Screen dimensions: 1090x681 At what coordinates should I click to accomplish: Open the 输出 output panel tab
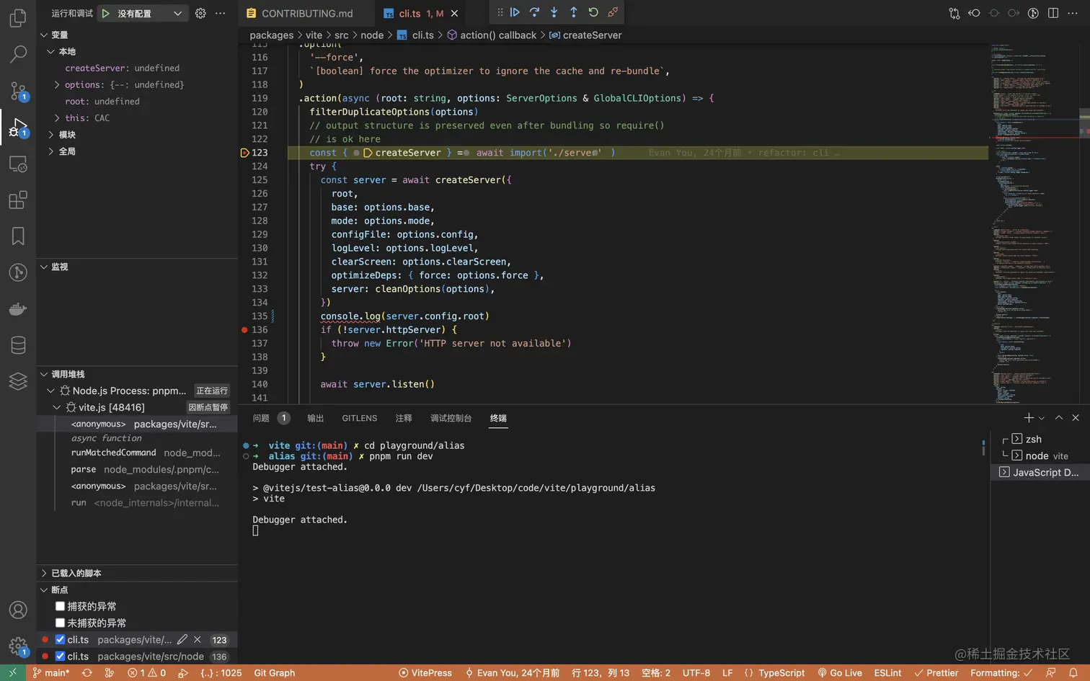315,418
